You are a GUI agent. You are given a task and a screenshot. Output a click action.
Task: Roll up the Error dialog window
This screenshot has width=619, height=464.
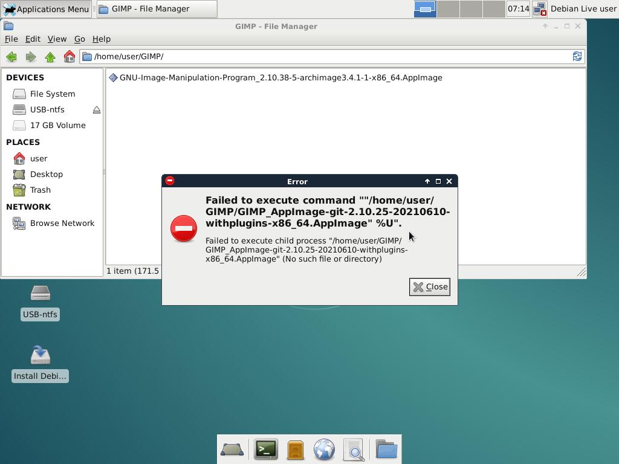(x=427, y=181)
